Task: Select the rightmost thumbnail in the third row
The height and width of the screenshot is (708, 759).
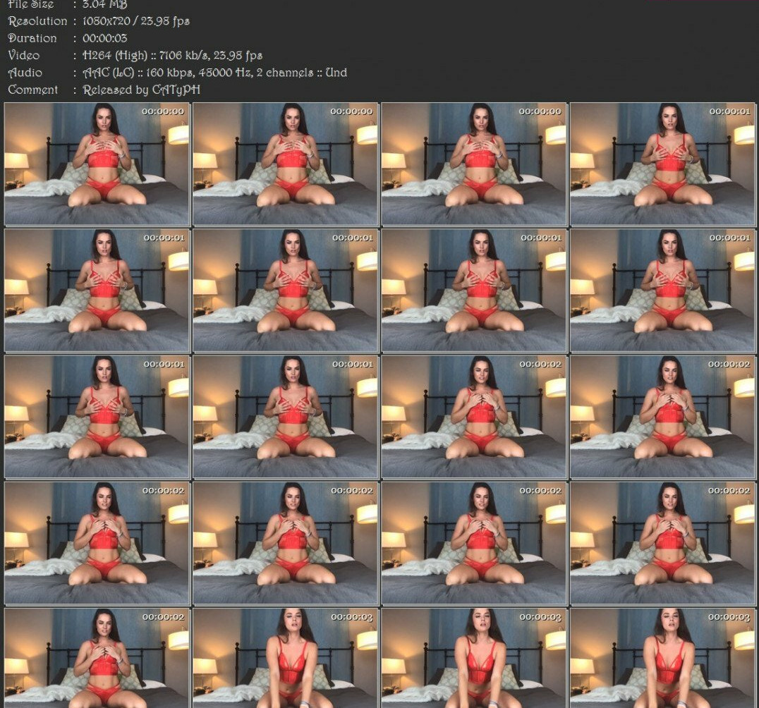Action: click(x=662, y=417)
